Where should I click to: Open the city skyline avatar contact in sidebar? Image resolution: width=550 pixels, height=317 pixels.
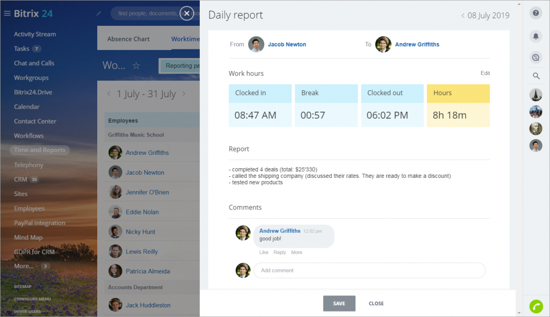point(535,112)
